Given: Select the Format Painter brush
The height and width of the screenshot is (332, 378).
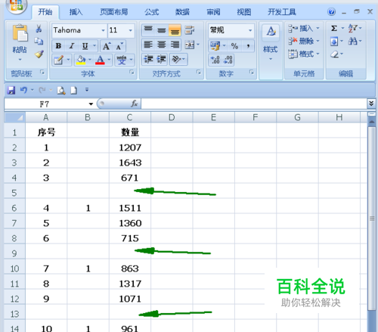Looking at the screenshot, I should tap(39, 54).
